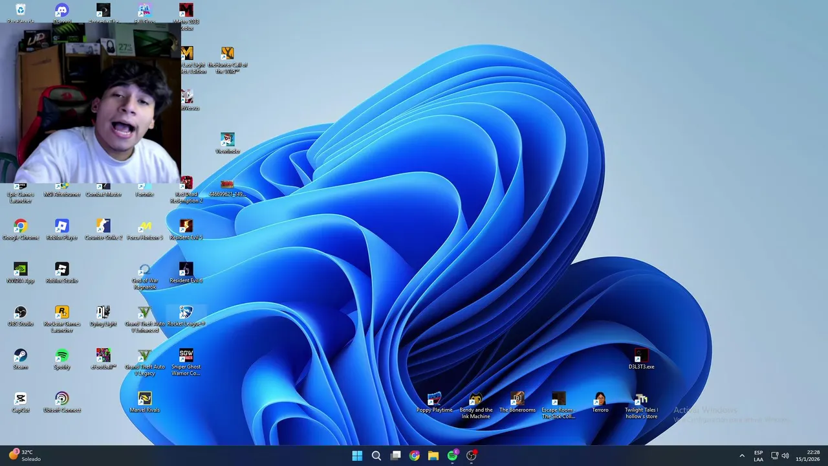The width and height of the screenshot is (828, 466).
Task: Select God of War Ragnarök icon
Action: [144, 276]
